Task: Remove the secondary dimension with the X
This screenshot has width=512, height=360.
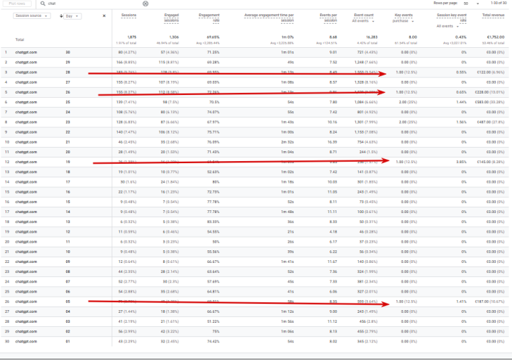Action: click(x=104, y=15)
